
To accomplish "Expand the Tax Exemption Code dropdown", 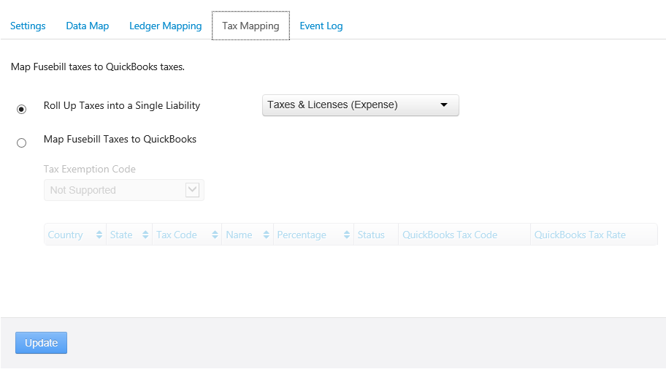I will coord(124,190).
